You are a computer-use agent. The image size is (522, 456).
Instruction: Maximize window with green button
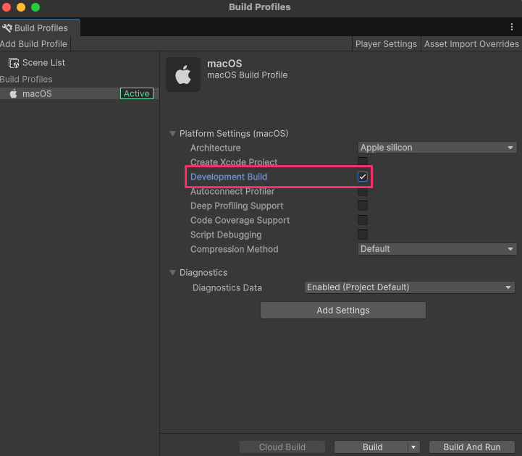click(35, 7)
